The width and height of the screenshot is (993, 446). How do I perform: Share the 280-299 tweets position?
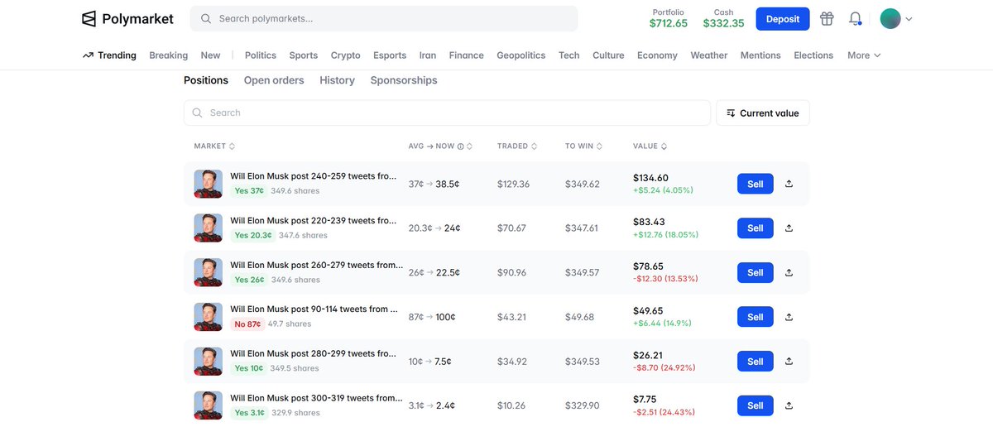click(789, 361)
